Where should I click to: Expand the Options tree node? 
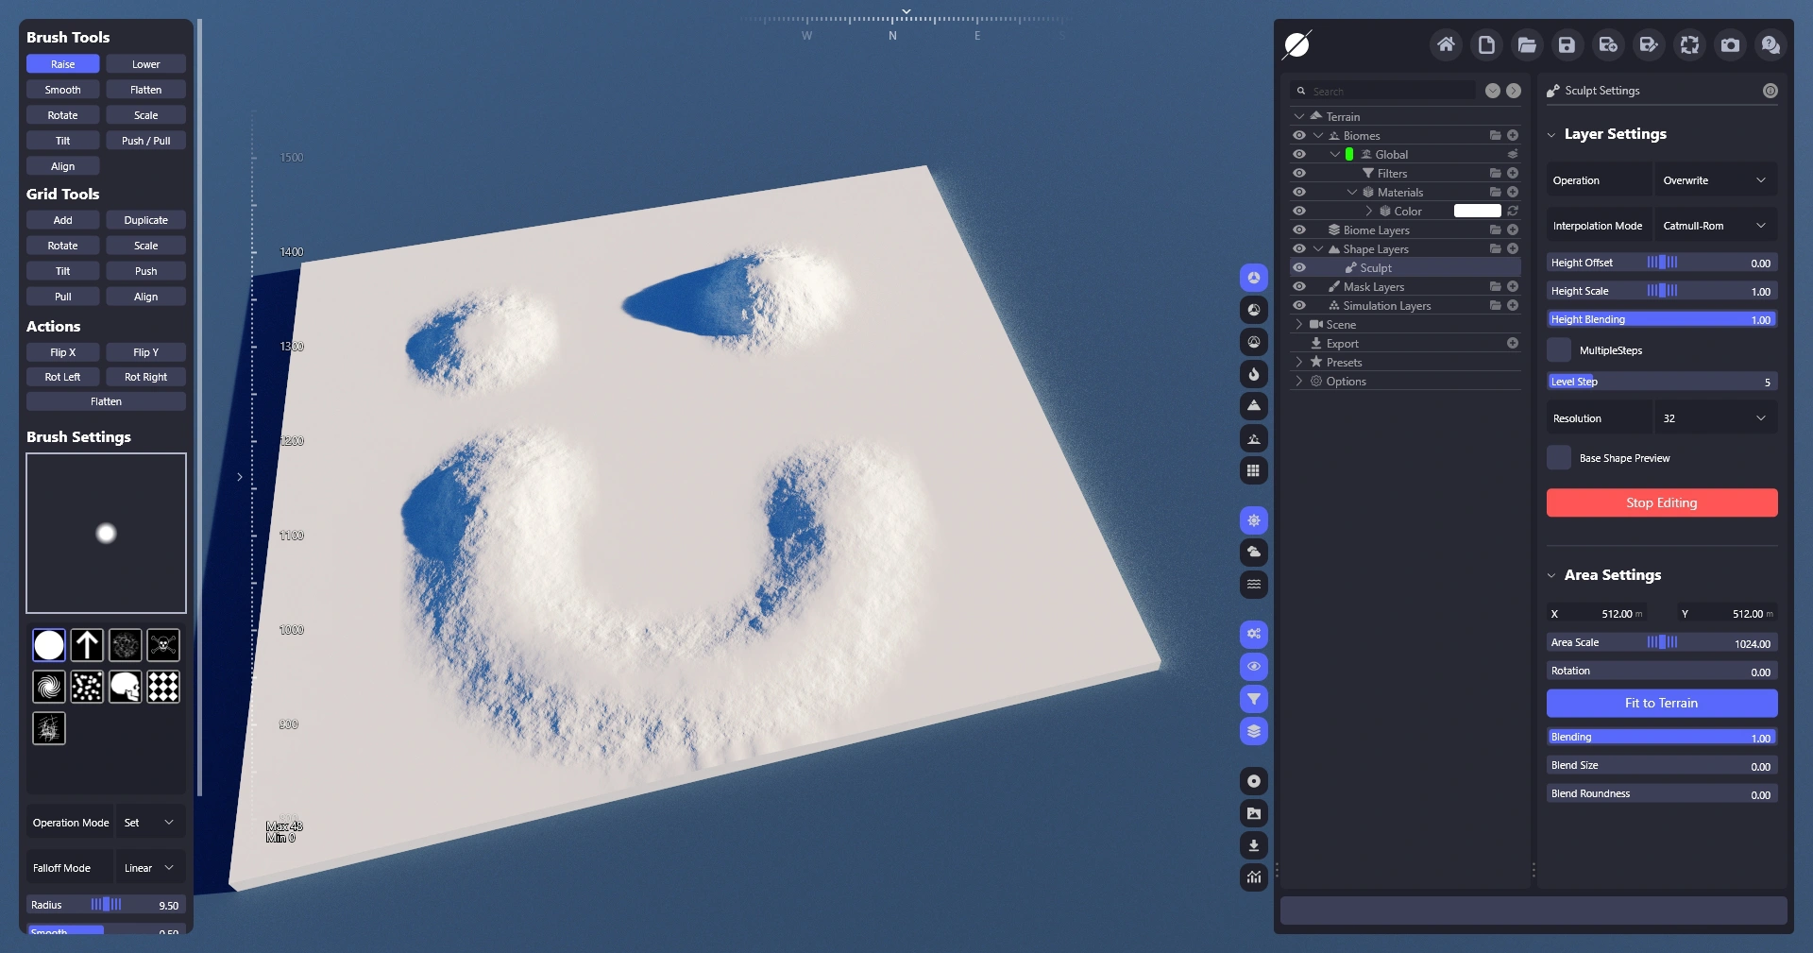click(1299, 381)
